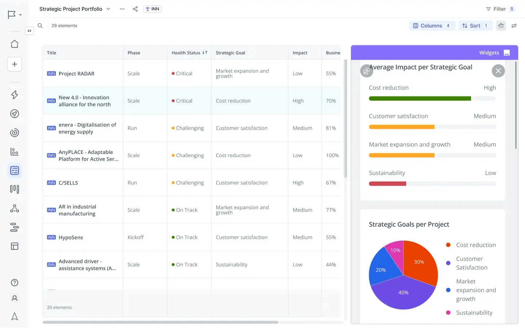Image resolution: width=525 pixels, height=328 pixels.
Task: Click the Filter button showing 5 filters
Action: (500, 9)
